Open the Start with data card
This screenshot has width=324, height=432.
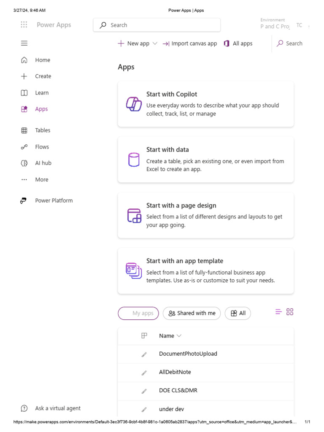tap(206, 159)
